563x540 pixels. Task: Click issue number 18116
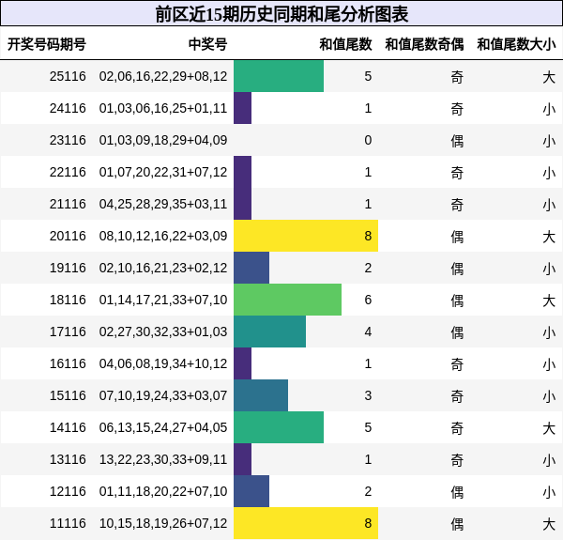(68, 300)
